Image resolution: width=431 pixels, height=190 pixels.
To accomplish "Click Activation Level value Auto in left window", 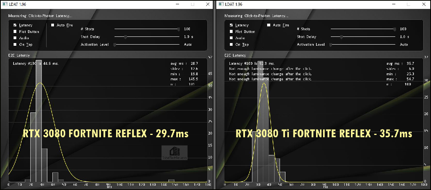I will 188,45.
